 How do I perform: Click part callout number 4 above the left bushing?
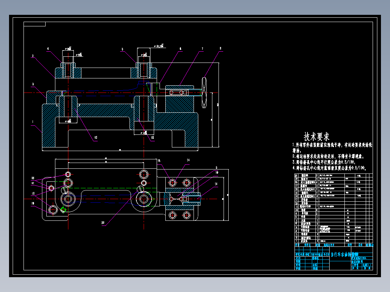(x=48, y=49)
